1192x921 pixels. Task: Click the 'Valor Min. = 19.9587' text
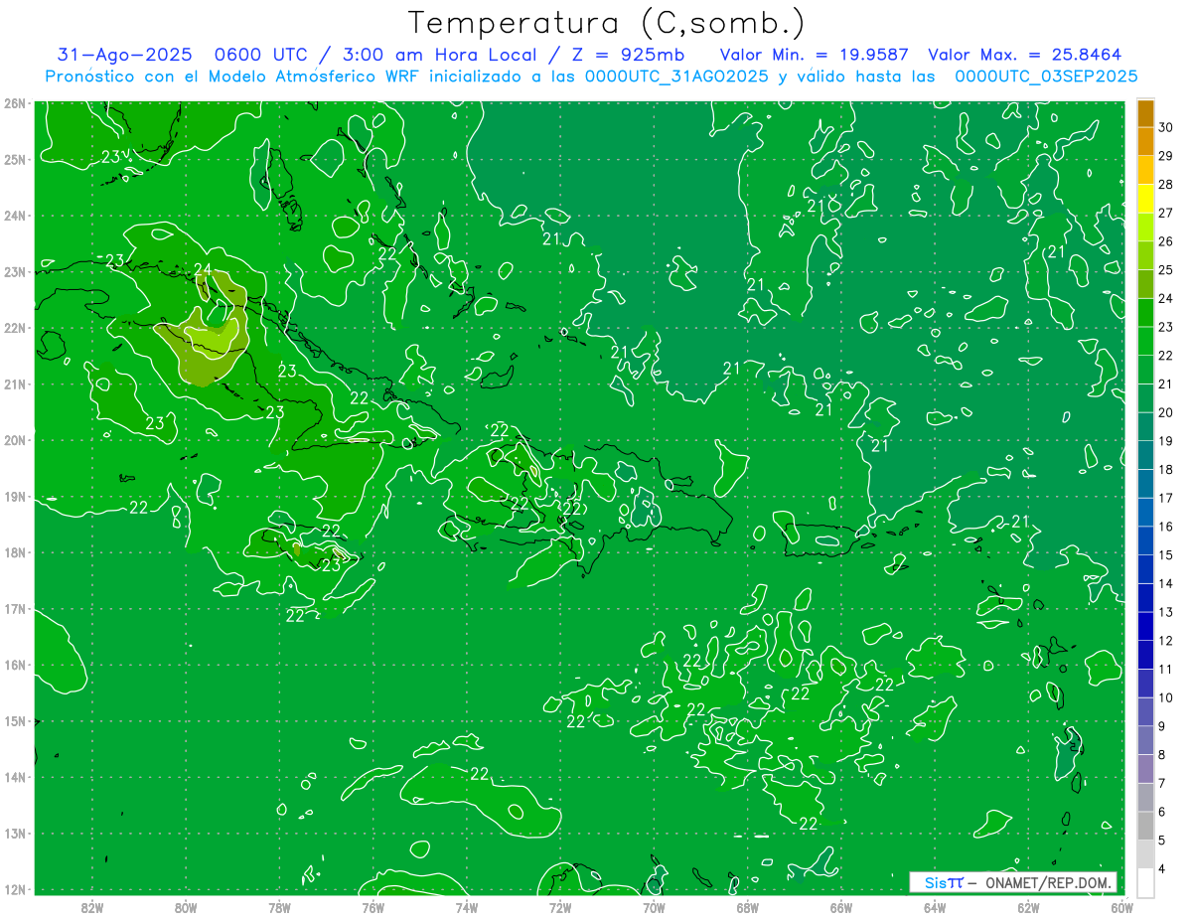tap(817, 56)
